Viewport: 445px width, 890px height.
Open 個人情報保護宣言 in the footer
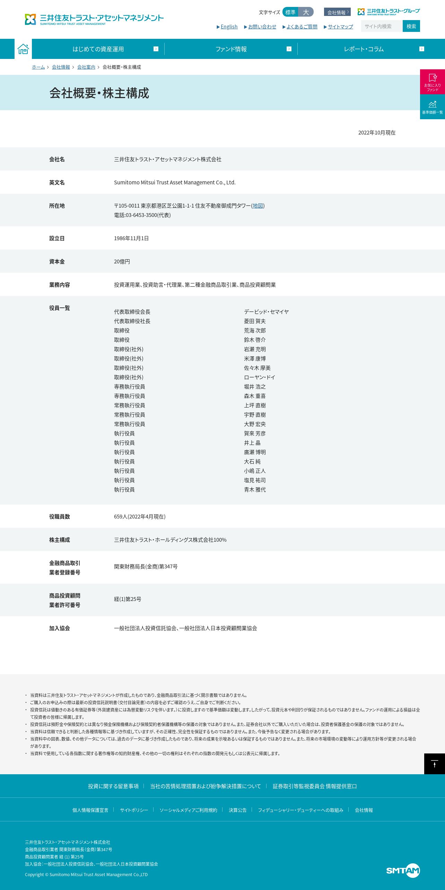(90, 810)
